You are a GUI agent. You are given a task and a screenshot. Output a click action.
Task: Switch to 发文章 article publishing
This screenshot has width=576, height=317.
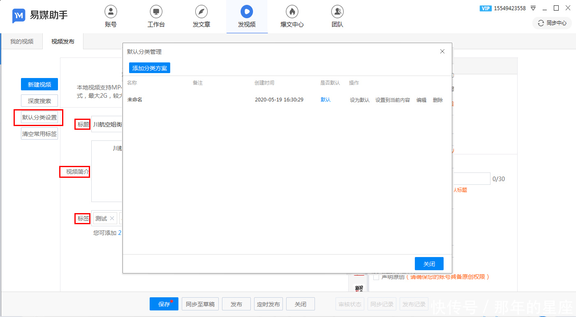[201, 16]
